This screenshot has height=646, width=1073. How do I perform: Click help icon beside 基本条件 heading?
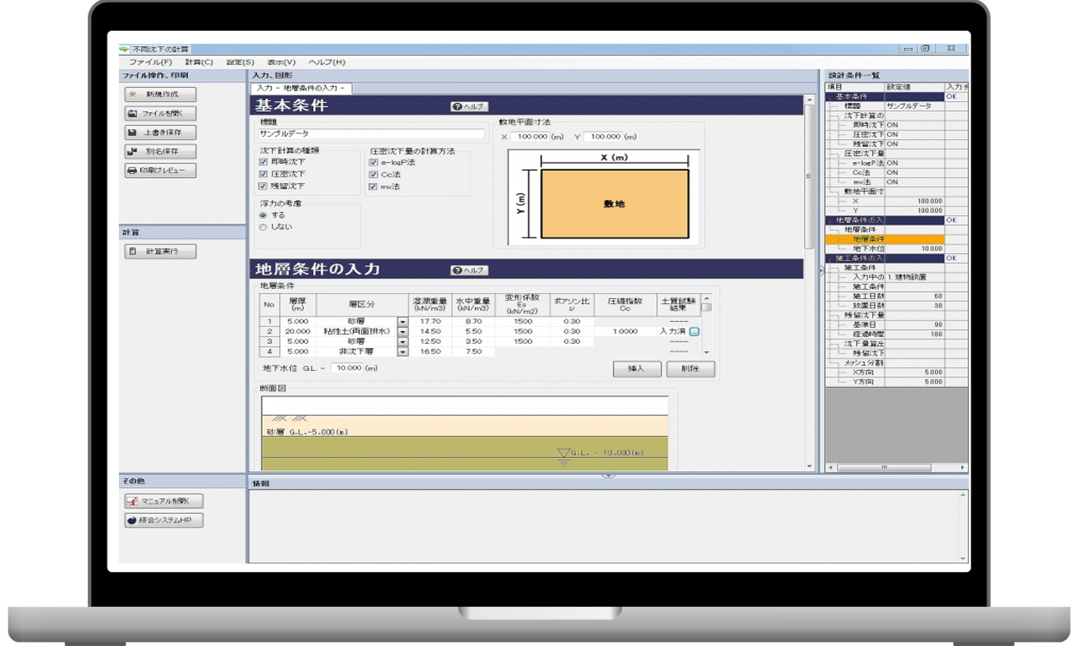pos(469,106)
